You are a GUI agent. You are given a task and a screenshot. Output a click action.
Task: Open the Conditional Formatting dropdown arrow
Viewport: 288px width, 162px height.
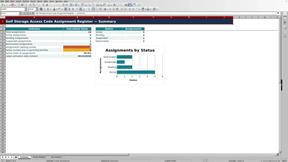(157, 9)
